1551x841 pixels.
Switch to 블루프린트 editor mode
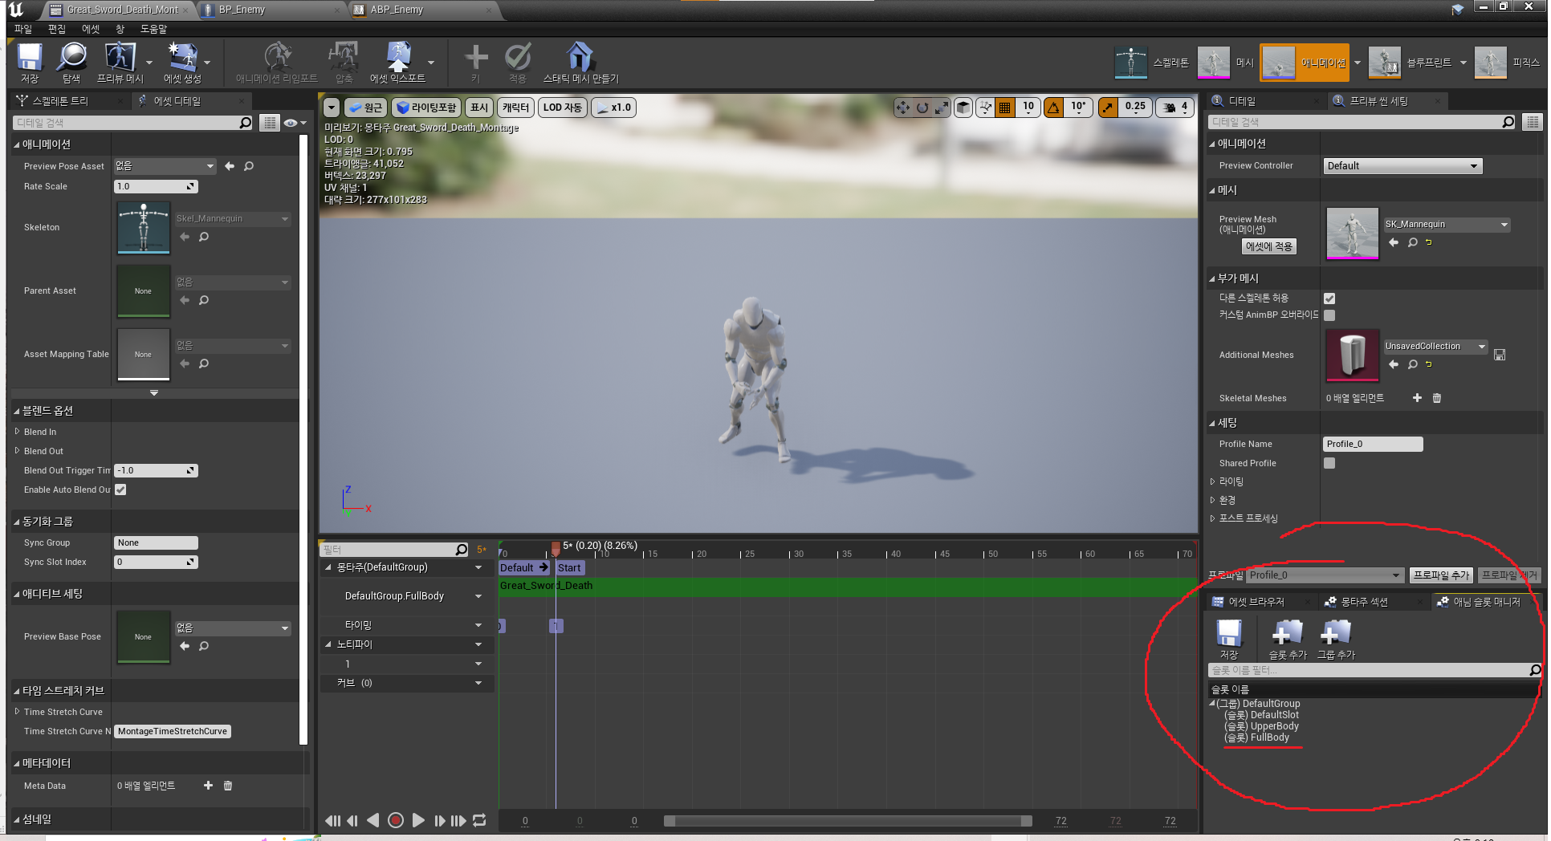point(1411,63)
